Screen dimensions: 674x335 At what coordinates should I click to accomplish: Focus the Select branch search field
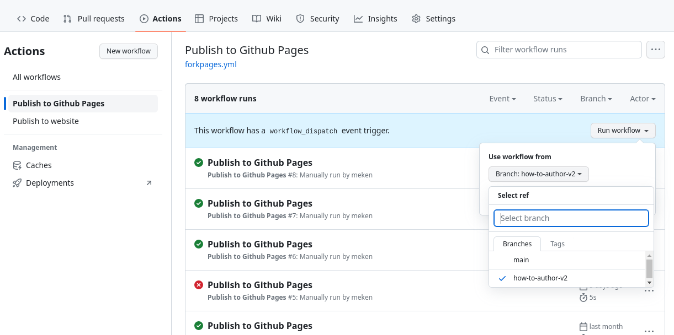(571, 218)
